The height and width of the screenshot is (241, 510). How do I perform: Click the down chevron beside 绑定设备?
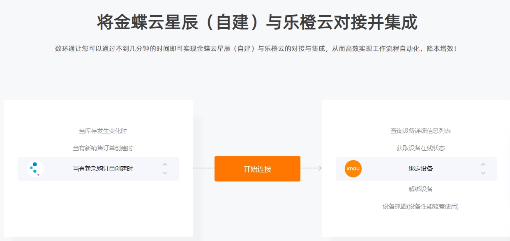click(483, 173)
